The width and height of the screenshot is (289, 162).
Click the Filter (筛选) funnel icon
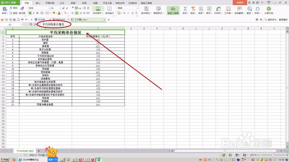coord(193,9)
